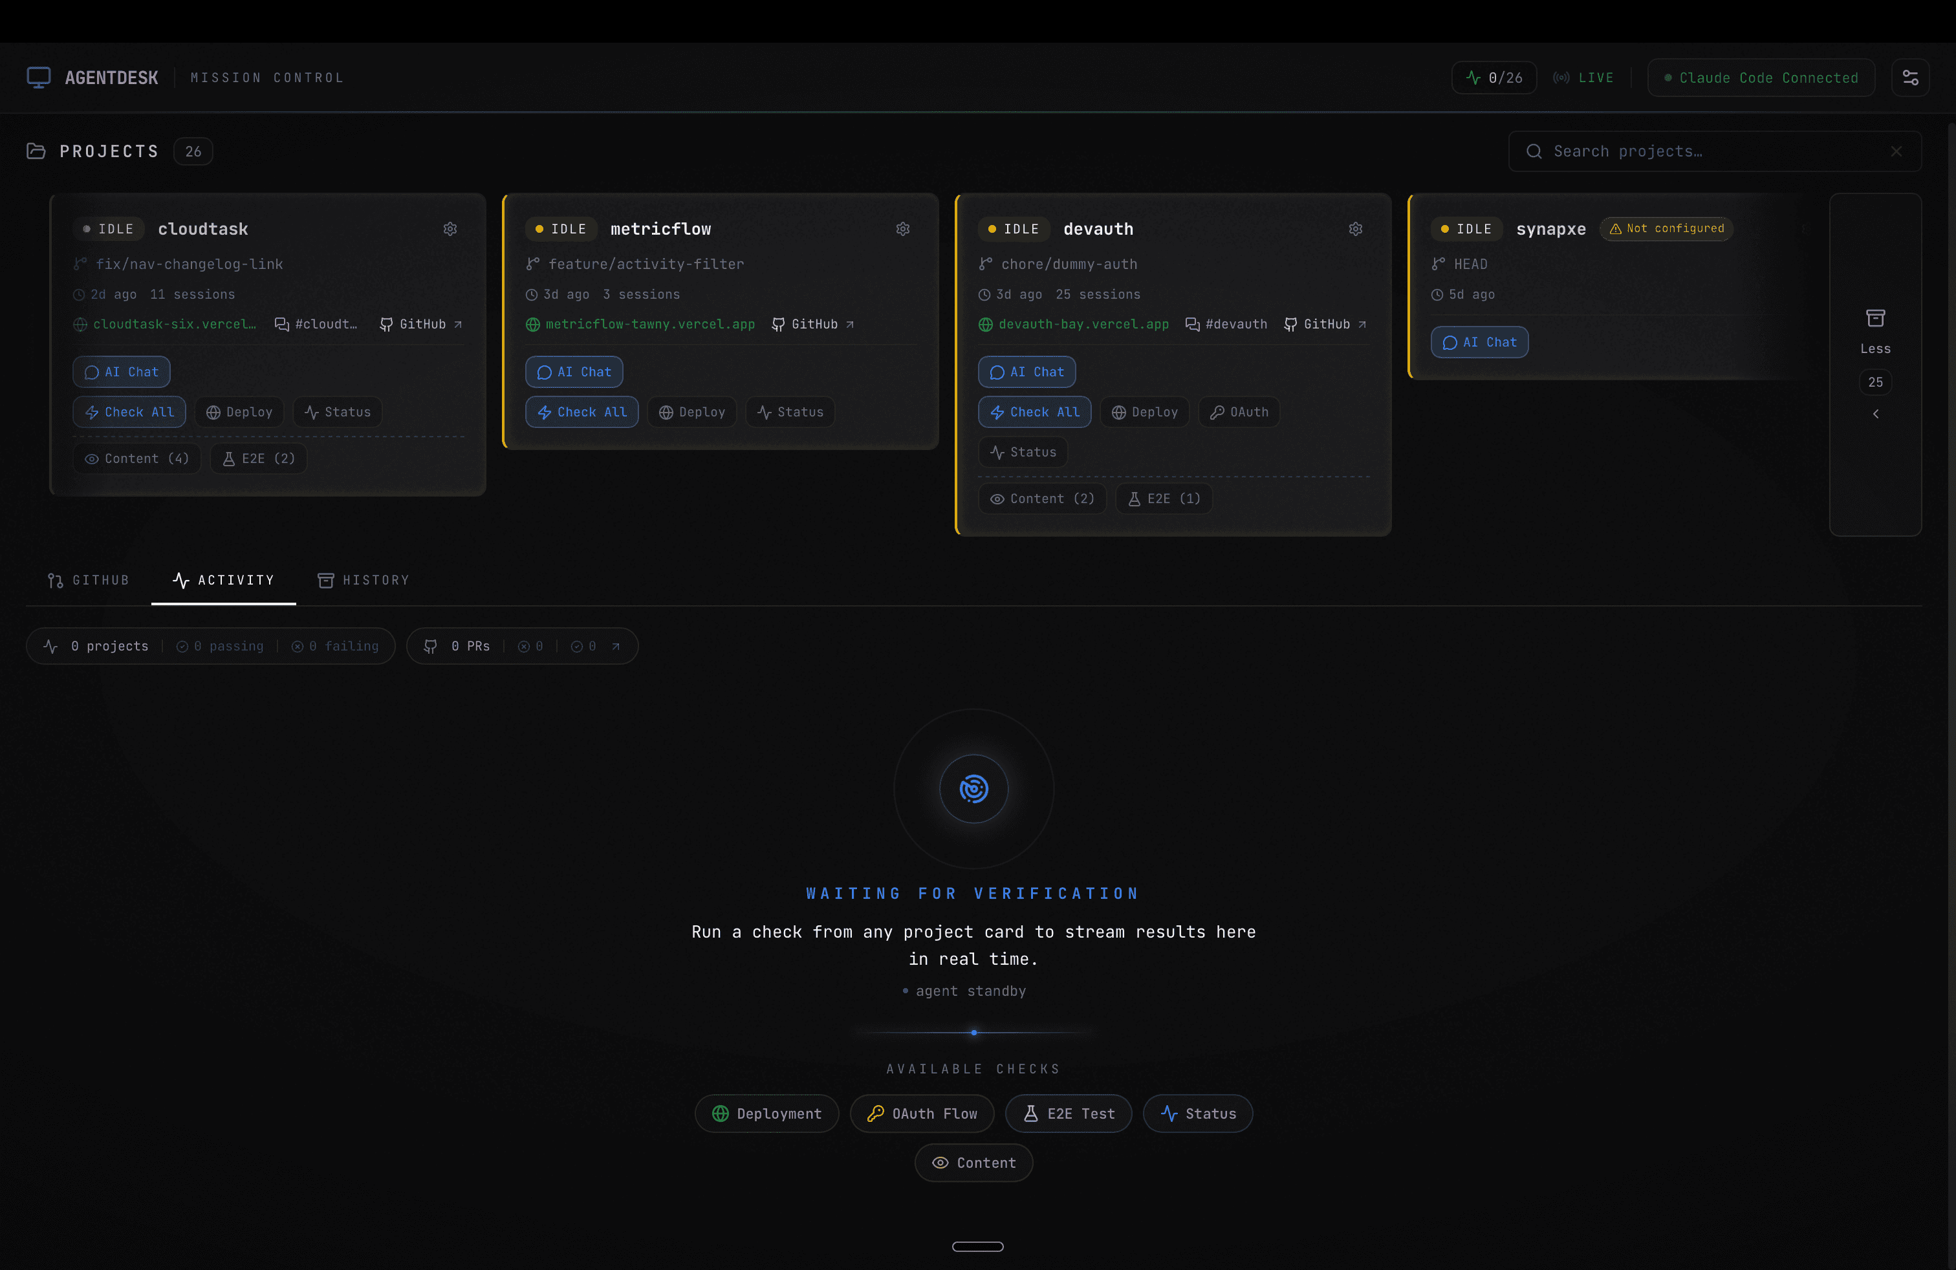This screenshot has height=1270, width=1956.
Task: Click the bottom panel drag handle
Action: [978, 1247]
